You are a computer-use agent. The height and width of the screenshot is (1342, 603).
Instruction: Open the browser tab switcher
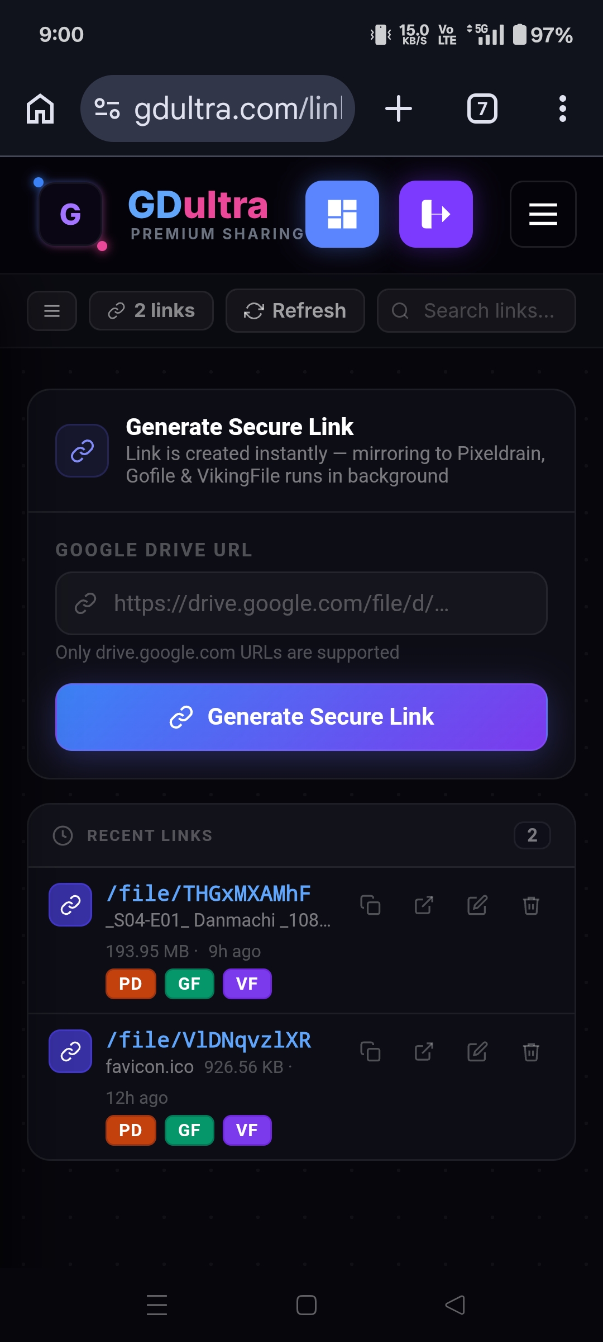(x=481, y=108)
